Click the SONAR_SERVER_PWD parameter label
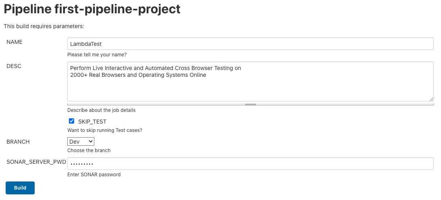The height and width of the screenshot is (200, 441). tap(36, 162)
